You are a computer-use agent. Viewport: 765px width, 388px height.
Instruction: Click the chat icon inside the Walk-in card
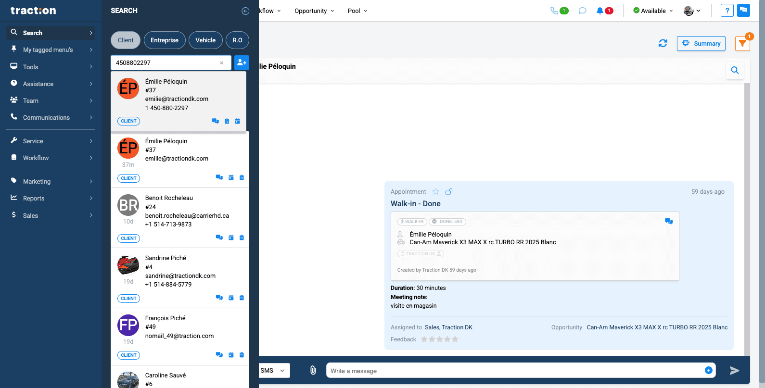click(x=669, y=221)
